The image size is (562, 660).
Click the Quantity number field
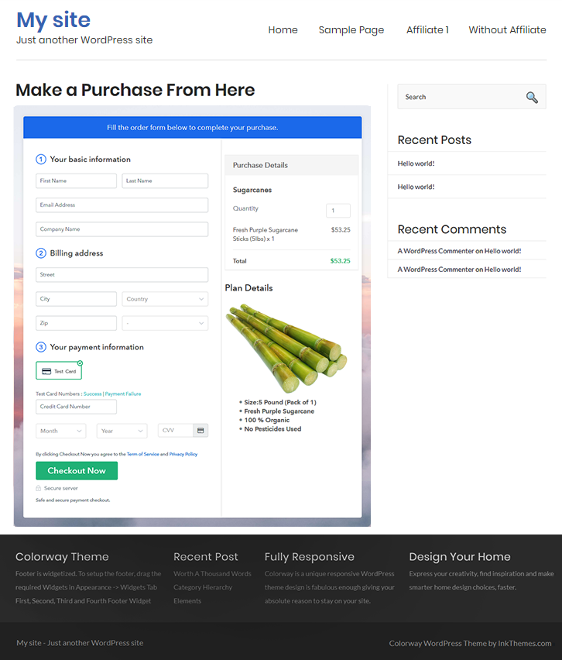[338, 211]
